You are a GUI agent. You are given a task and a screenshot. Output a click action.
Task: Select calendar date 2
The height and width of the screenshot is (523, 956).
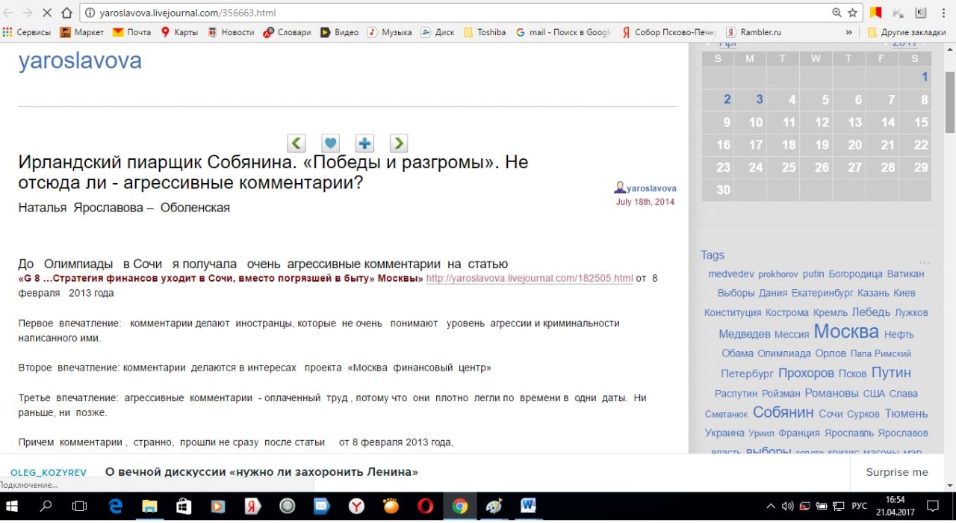(x=727, y=99)
